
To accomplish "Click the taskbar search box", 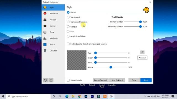I will [28, 97].
